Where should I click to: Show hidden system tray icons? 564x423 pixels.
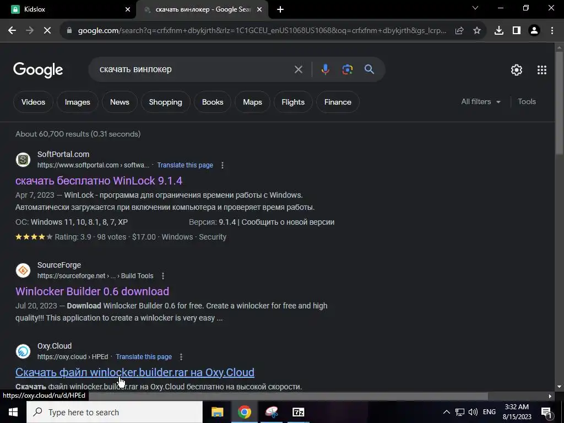click(446, 412)
